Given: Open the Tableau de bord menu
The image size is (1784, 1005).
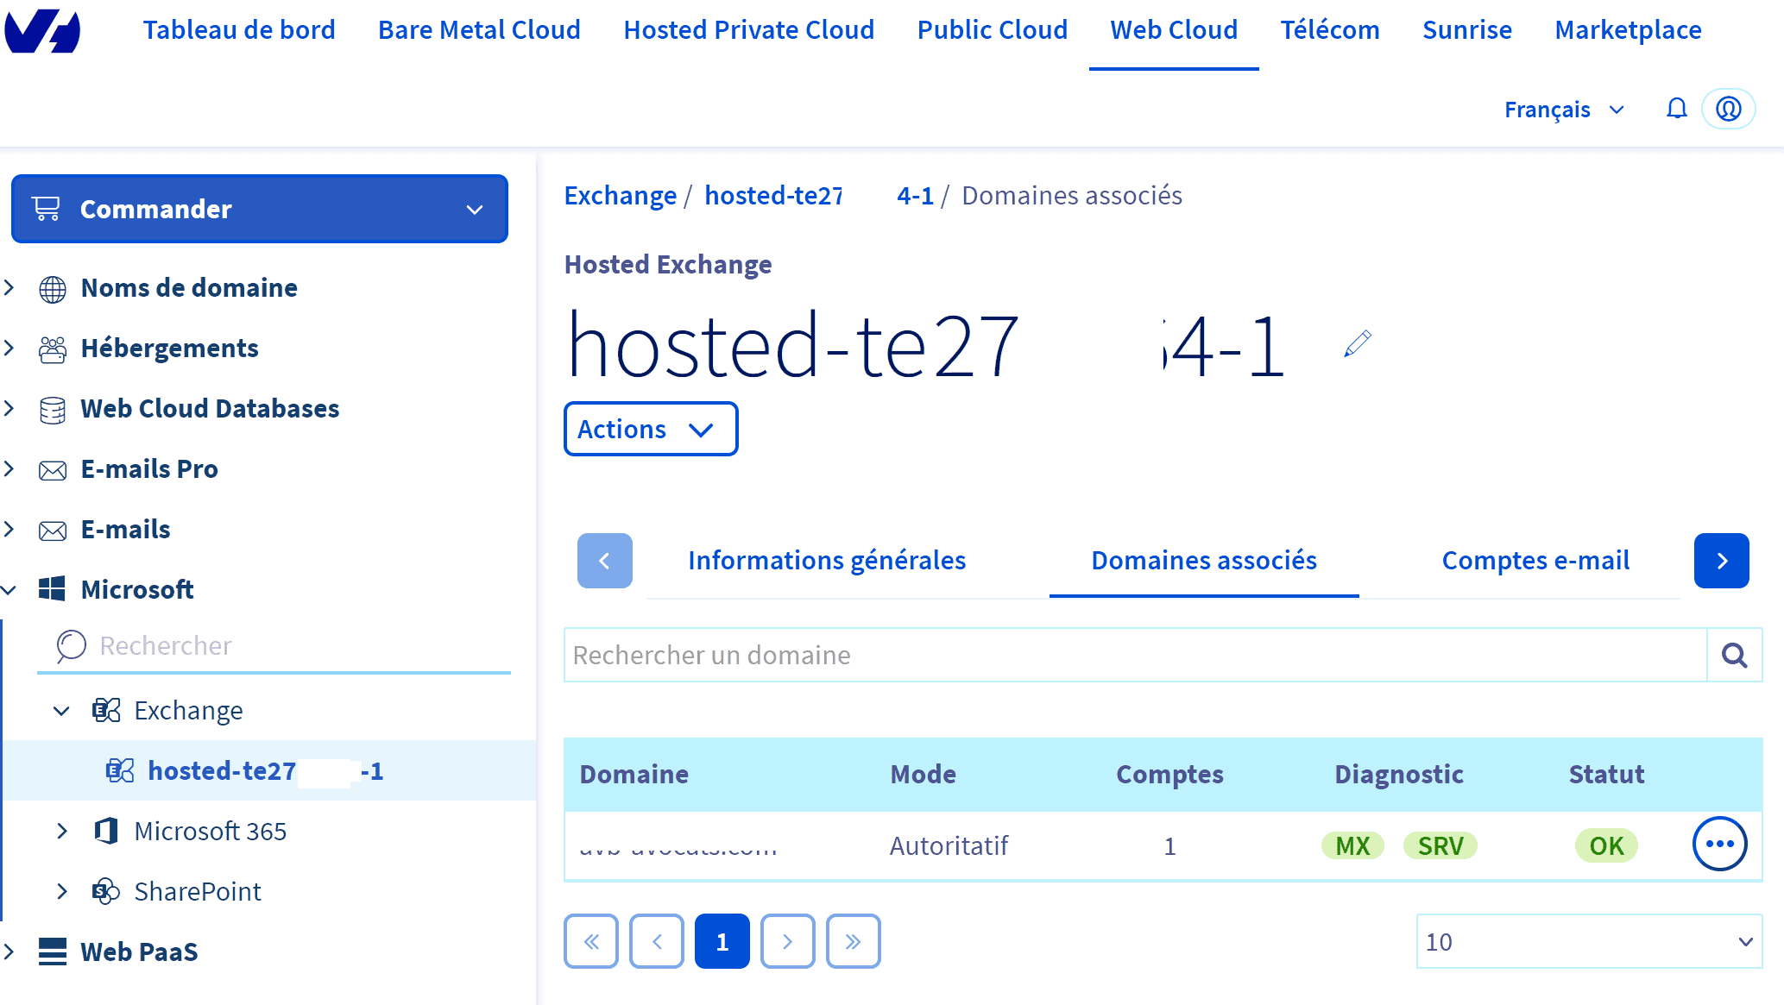Looking at the screenshot, I should tap(239, 30).
